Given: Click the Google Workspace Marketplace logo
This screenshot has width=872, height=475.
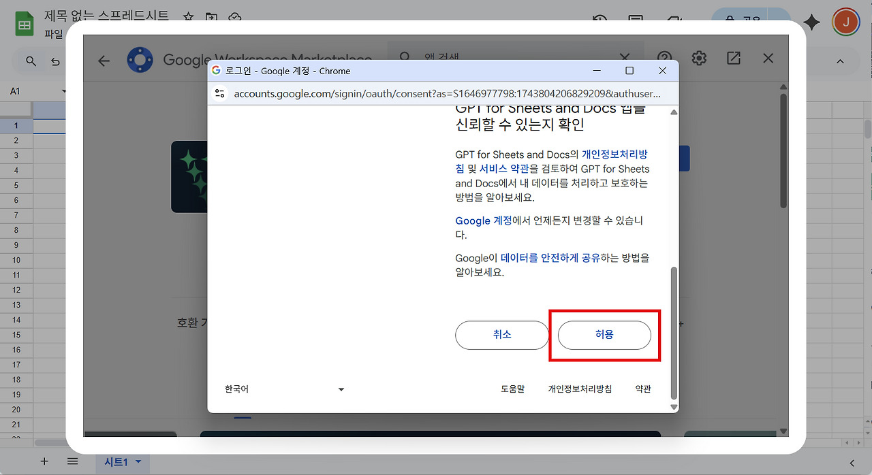Looking at the screenshot, I should click(140, 60).
